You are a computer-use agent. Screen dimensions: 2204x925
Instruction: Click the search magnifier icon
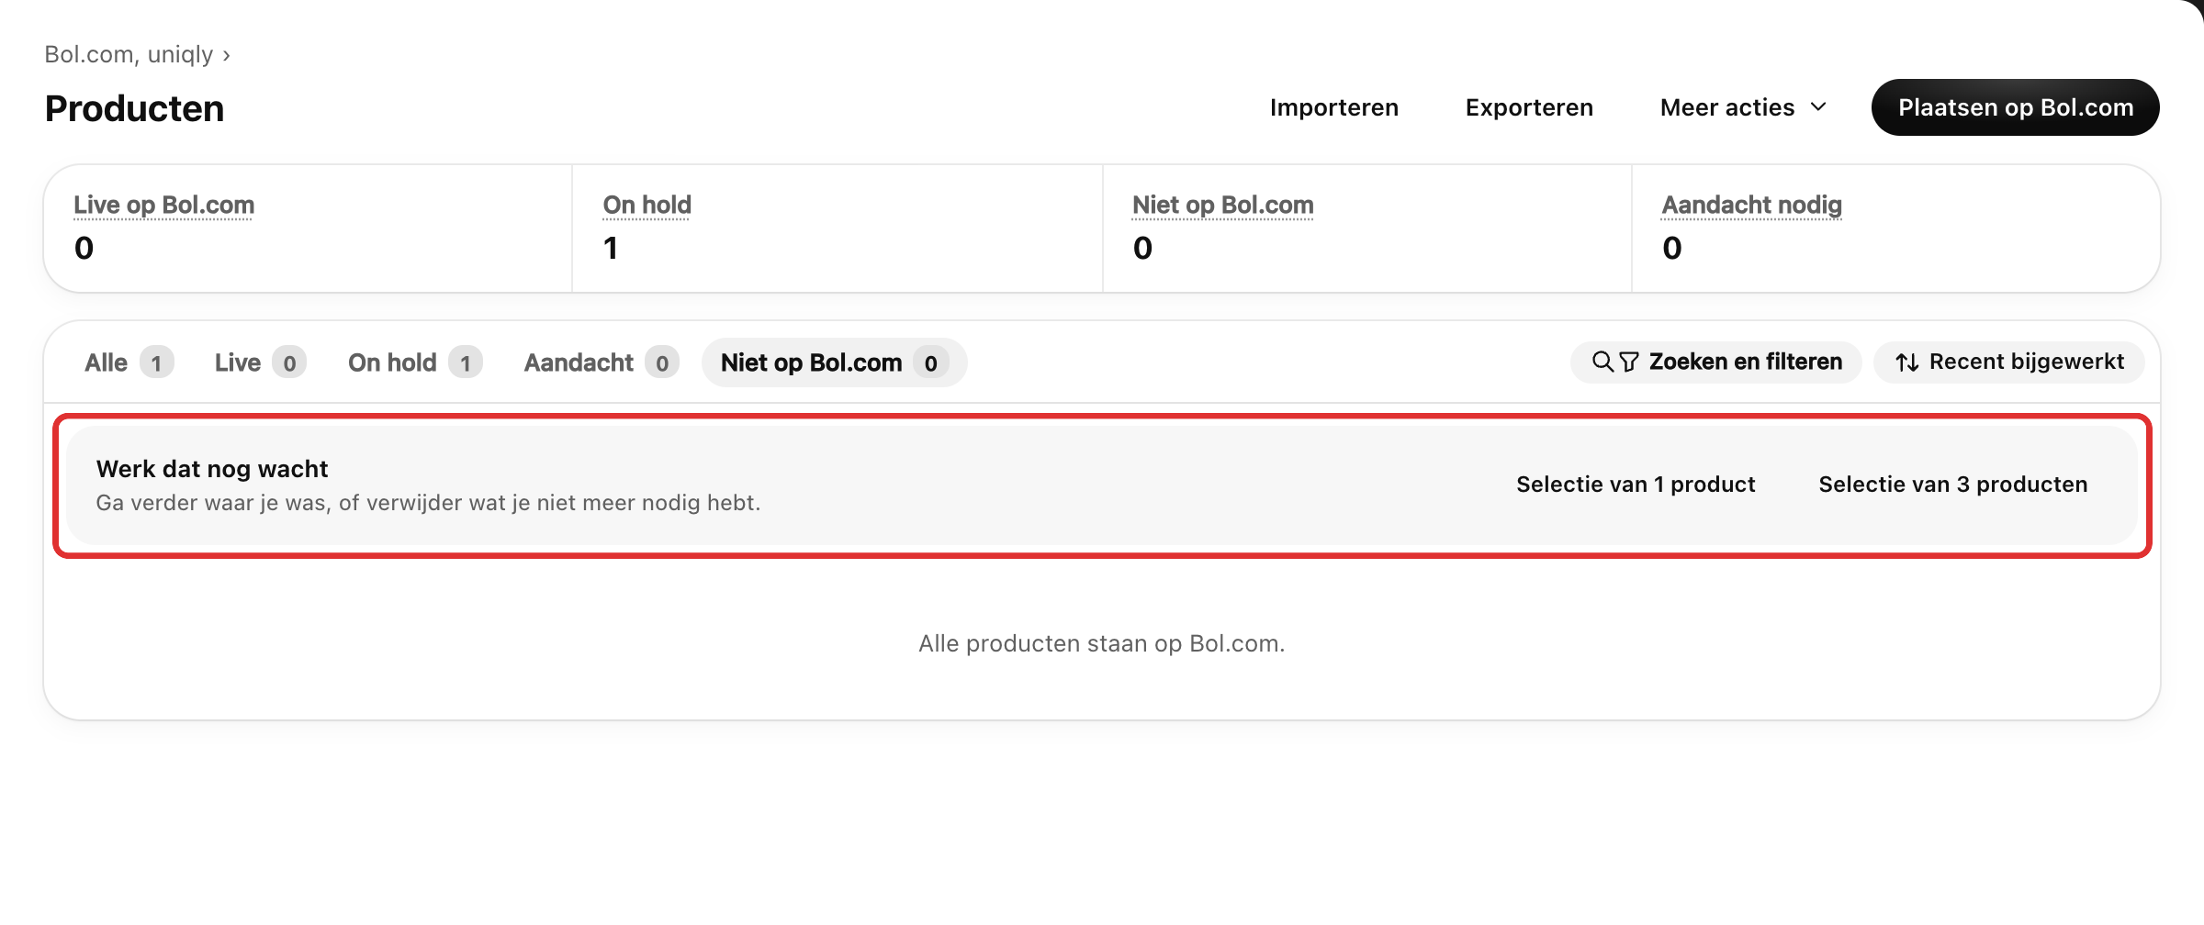coord(1602,362)
